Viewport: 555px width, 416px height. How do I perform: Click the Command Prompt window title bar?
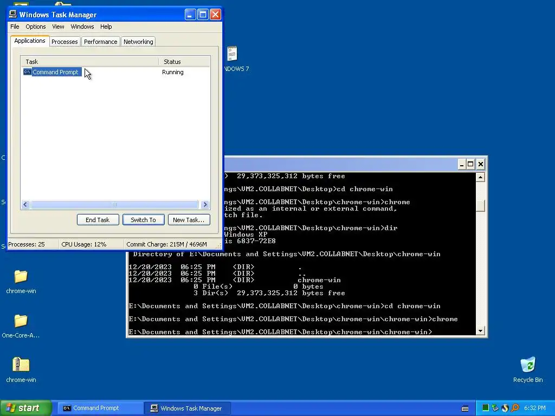[340, 164]
